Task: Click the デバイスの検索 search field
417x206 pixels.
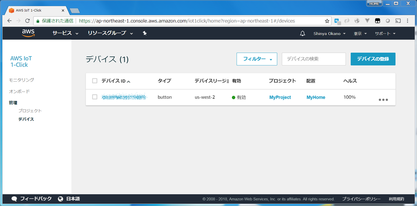Action: point(314,59)
